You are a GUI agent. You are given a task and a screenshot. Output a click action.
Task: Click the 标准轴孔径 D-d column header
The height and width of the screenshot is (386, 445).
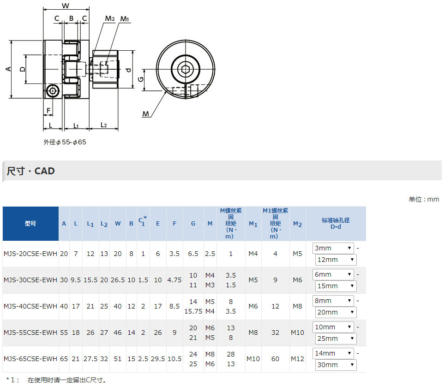click(x=336, y=224)
